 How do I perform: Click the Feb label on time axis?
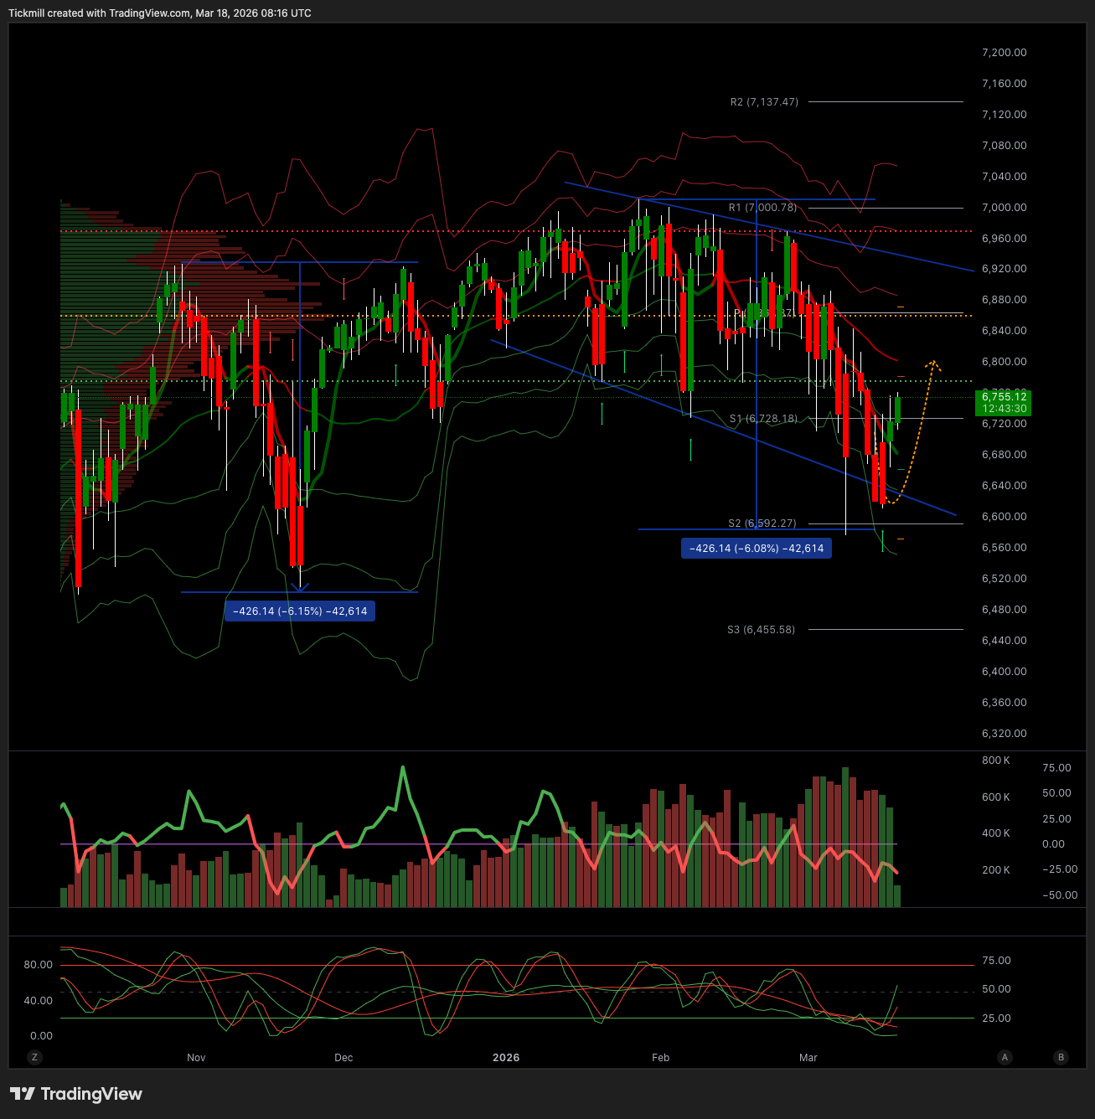tap(661, 1058)
